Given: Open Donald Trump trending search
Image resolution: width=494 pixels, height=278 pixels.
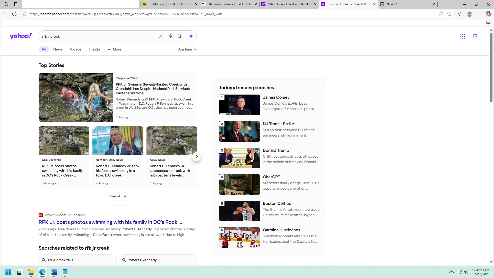Looking at the screenshot, I should (269, 158).
